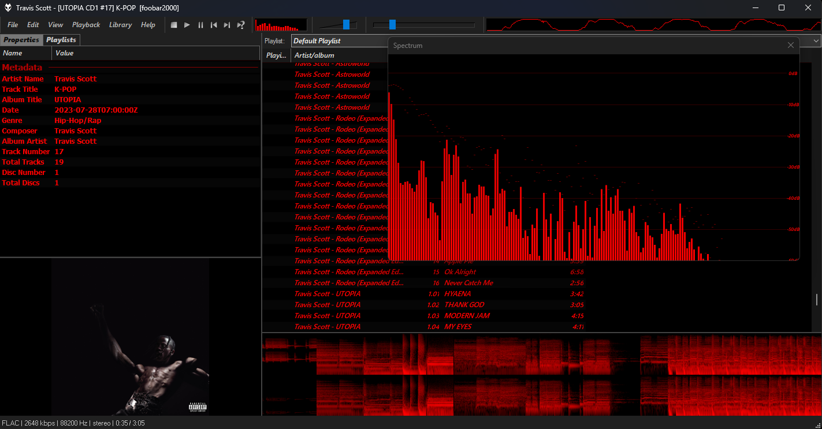822x429 pixels.
Task: Open the Edit menu
Action: 33,25
